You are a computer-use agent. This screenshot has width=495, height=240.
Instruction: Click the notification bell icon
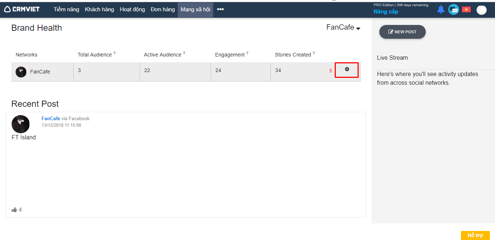[x=441, y=10]
